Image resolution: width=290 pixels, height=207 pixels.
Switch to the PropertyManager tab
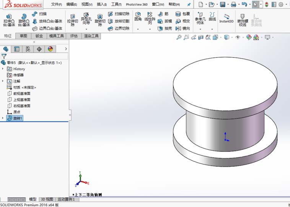click(17, 49)
